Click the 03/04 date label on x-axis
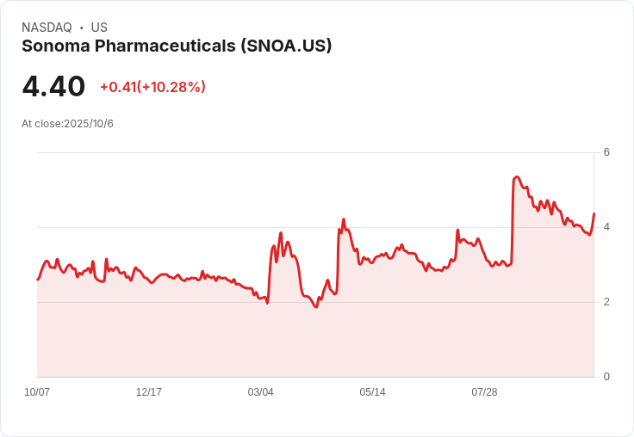 coord(260,392)
